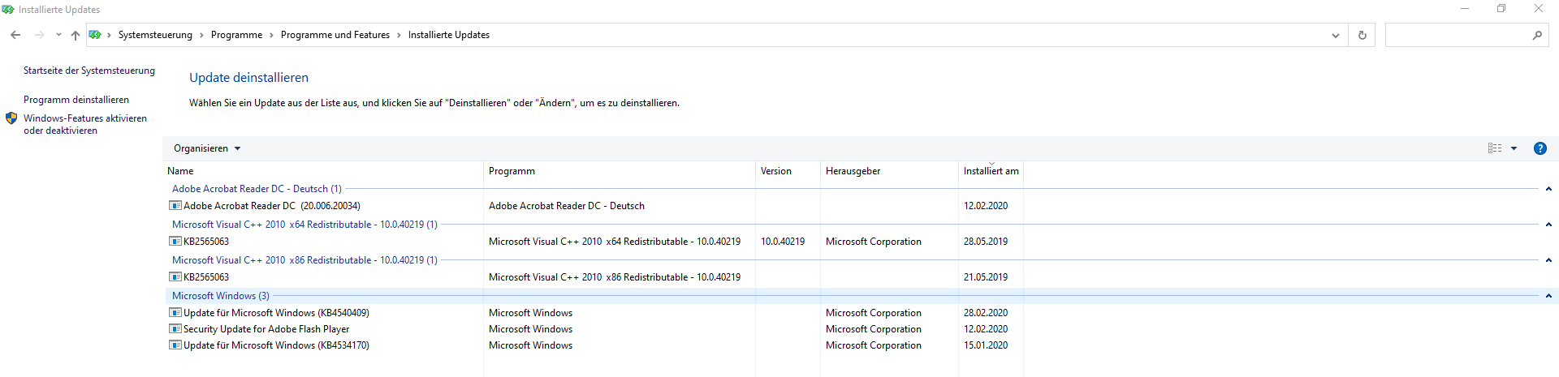Go up one level with the up arrow
Image resolution: width=1559 pixels, height=377 pixels.
(76, 35)
